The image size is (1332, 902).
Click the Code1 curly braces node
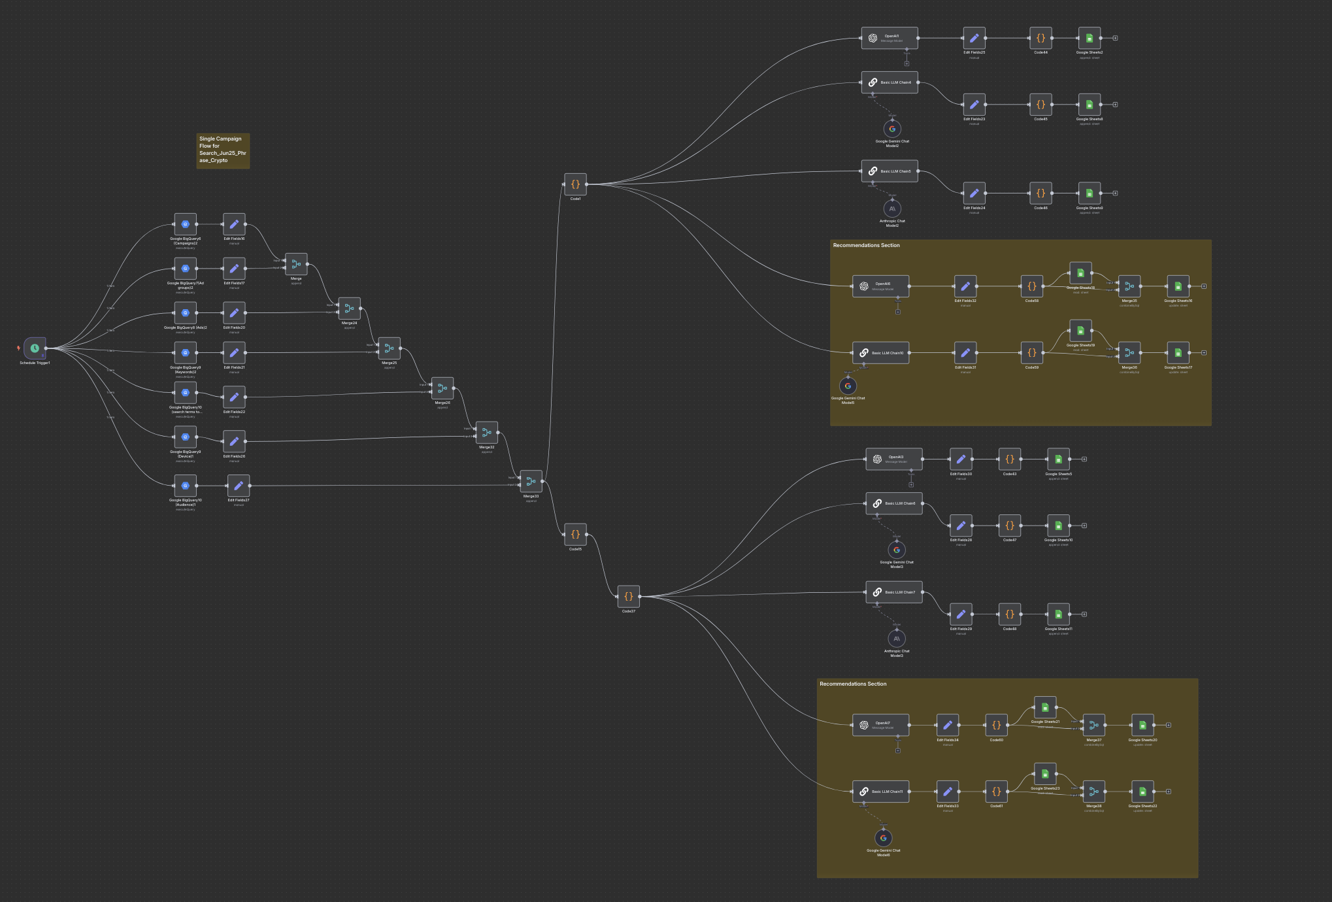tap(575, 184)
